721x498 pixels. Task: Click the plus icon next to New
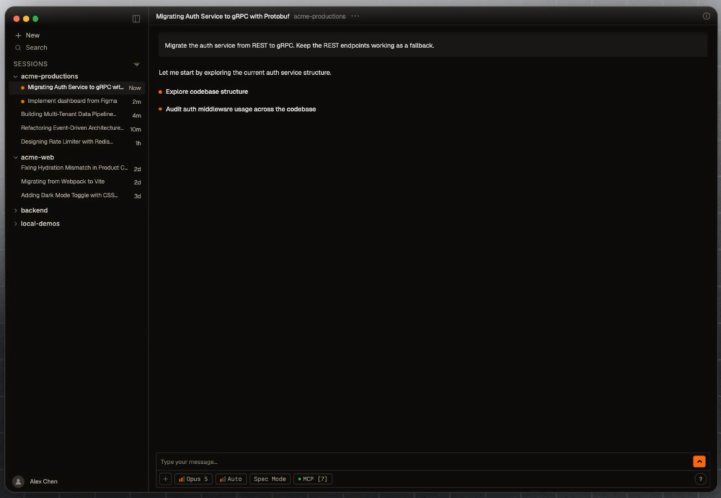pos(19,35)
